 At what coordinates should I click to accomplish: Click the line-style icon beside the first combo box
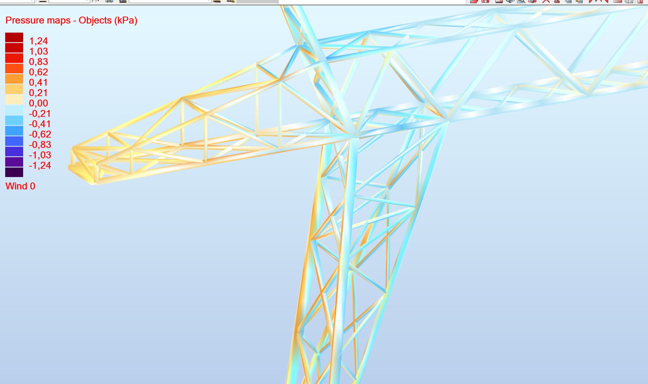tap(43, 2)
